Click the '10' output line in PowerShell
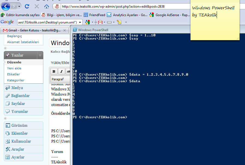Screen dimensions: 245x165 tap(75, 71)
